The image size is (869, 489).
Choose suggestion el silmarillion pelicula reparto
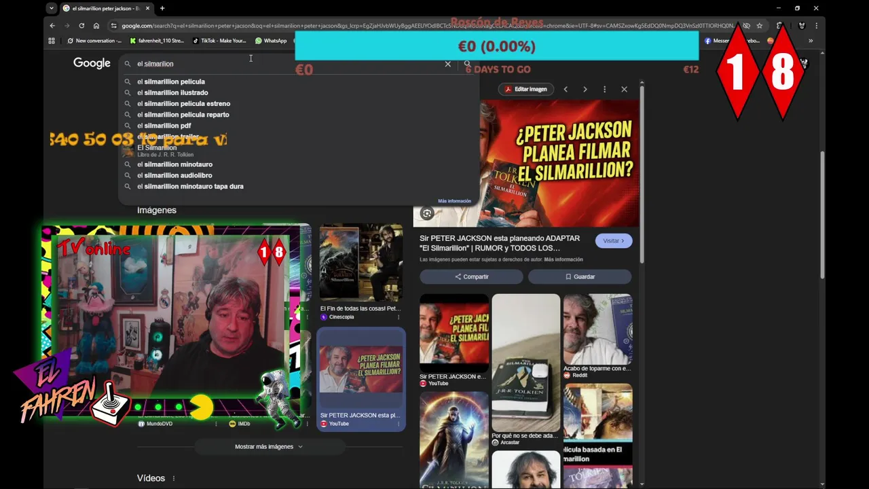tap(183, 114)
